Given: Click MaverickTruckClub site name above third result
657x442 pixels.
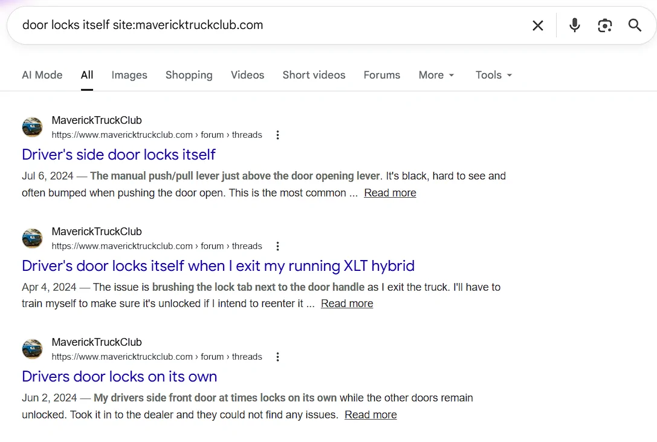Looking at the screenshot, I should [97, 342].
